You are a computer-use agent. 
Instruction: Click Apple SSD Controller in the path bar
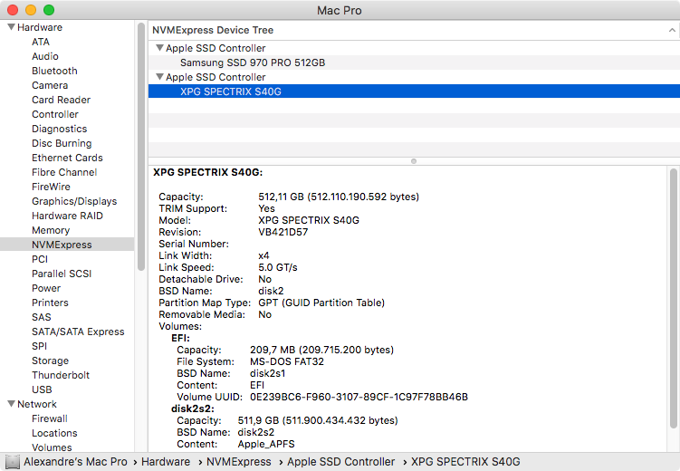click(340, 462)
